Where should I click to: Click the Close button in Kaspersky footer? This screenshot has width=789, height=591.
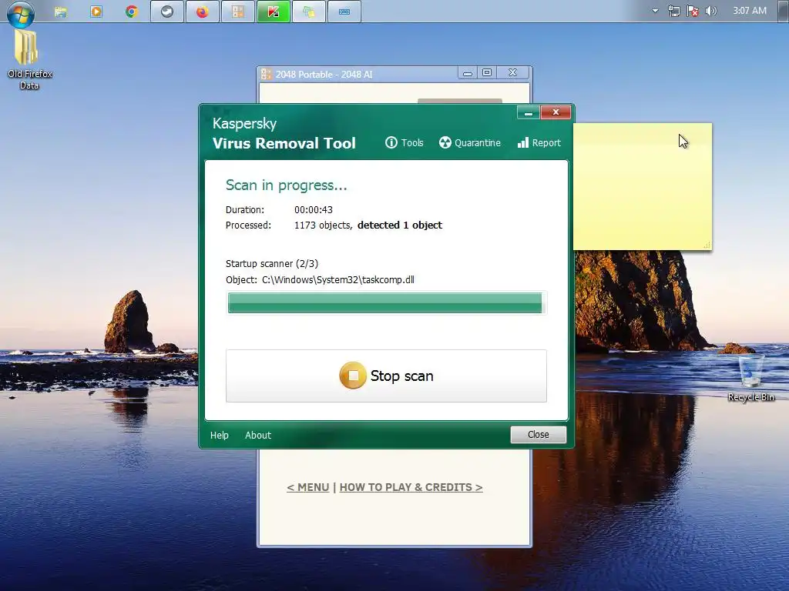pyautogui.click(x=538, y=435)
